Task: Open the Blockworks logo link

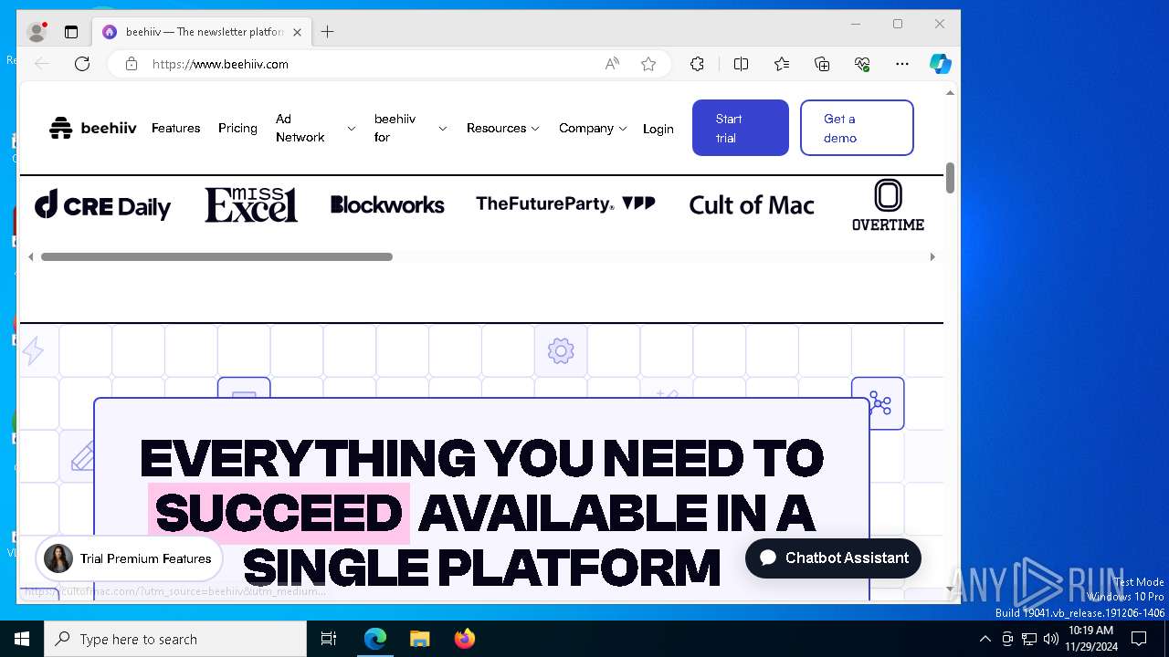Action: [x=387, y=204]
